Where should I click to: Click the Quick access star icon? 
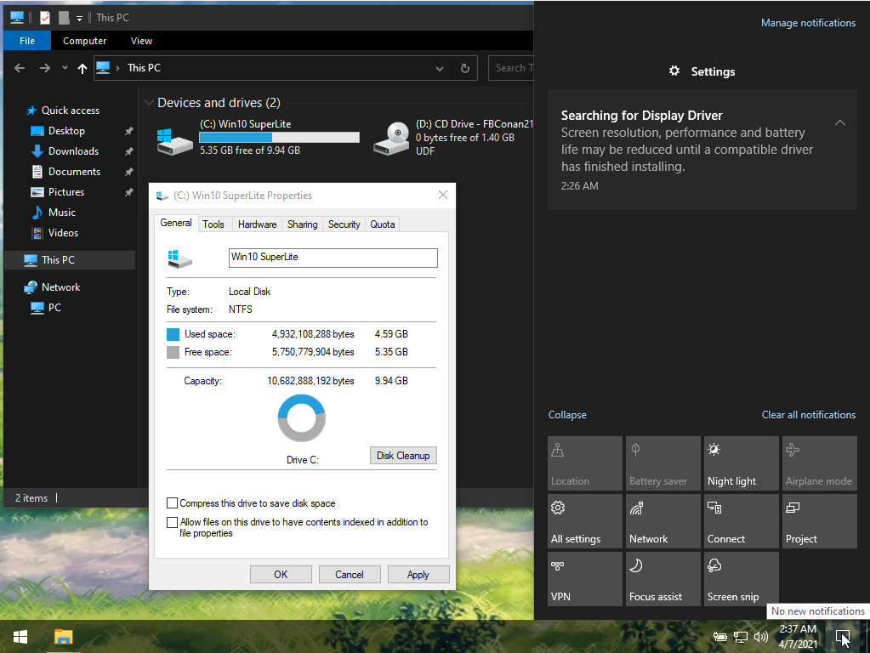(31, 111)
